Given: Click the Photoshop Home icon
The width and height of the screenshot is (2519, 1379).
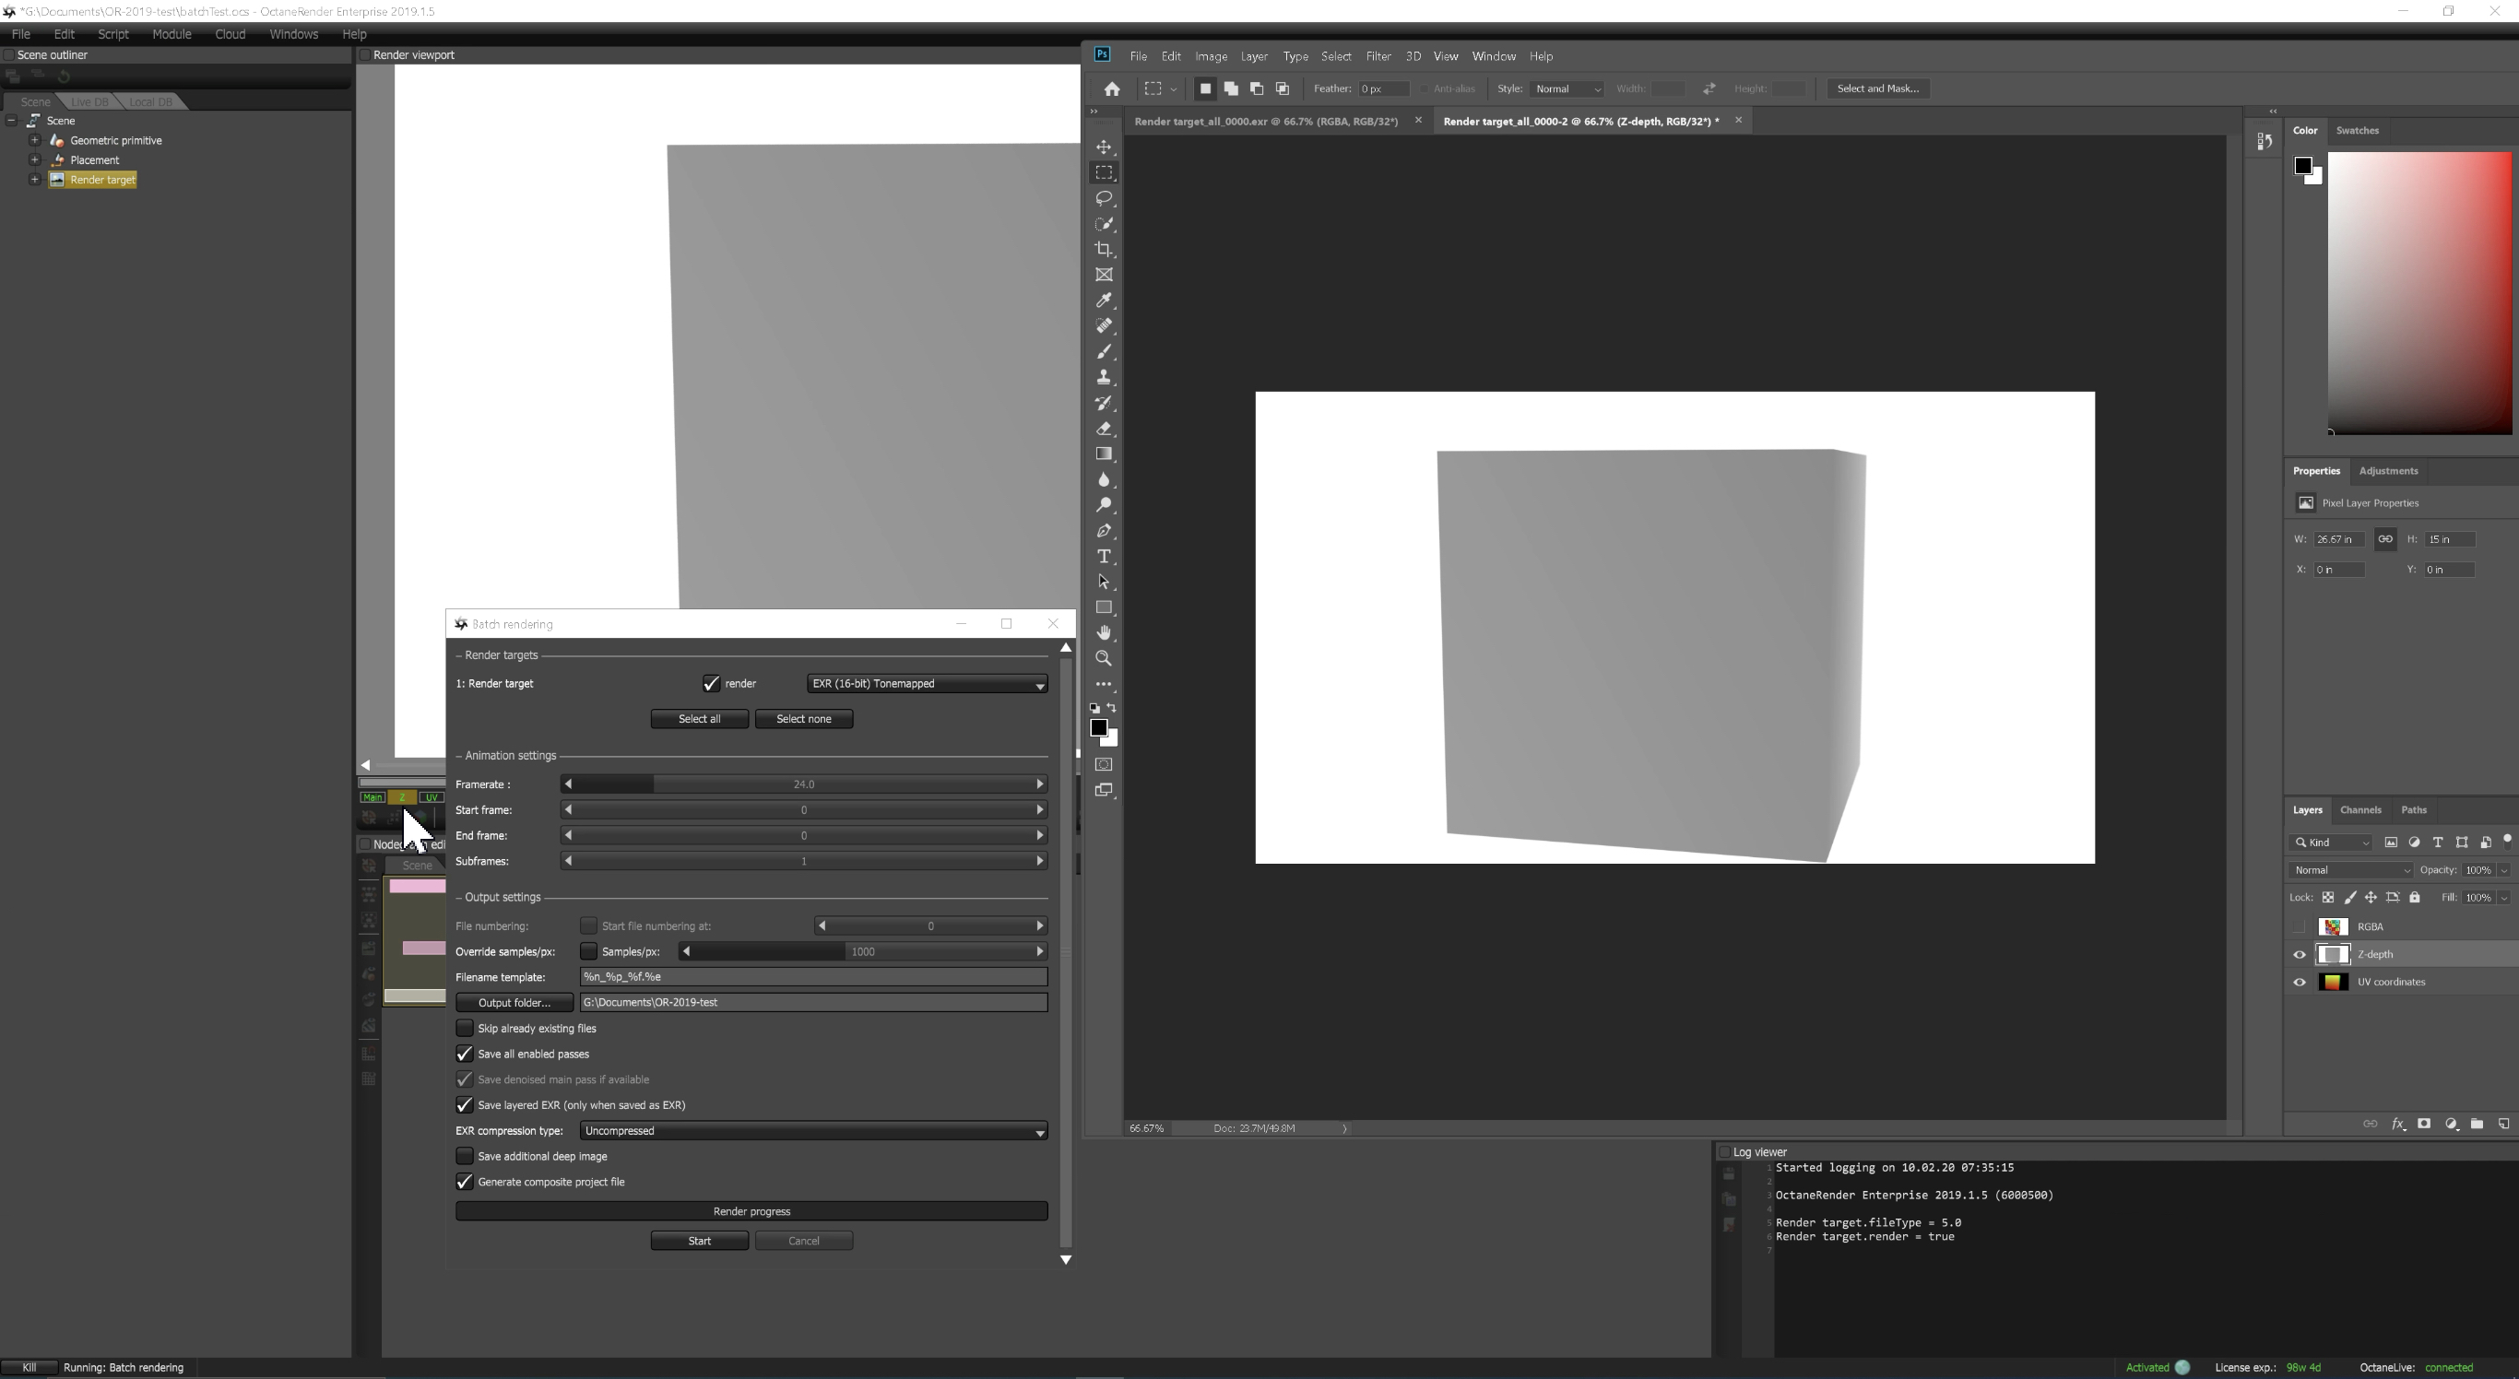Looking at the screenshot, I should coord(1112,88).
